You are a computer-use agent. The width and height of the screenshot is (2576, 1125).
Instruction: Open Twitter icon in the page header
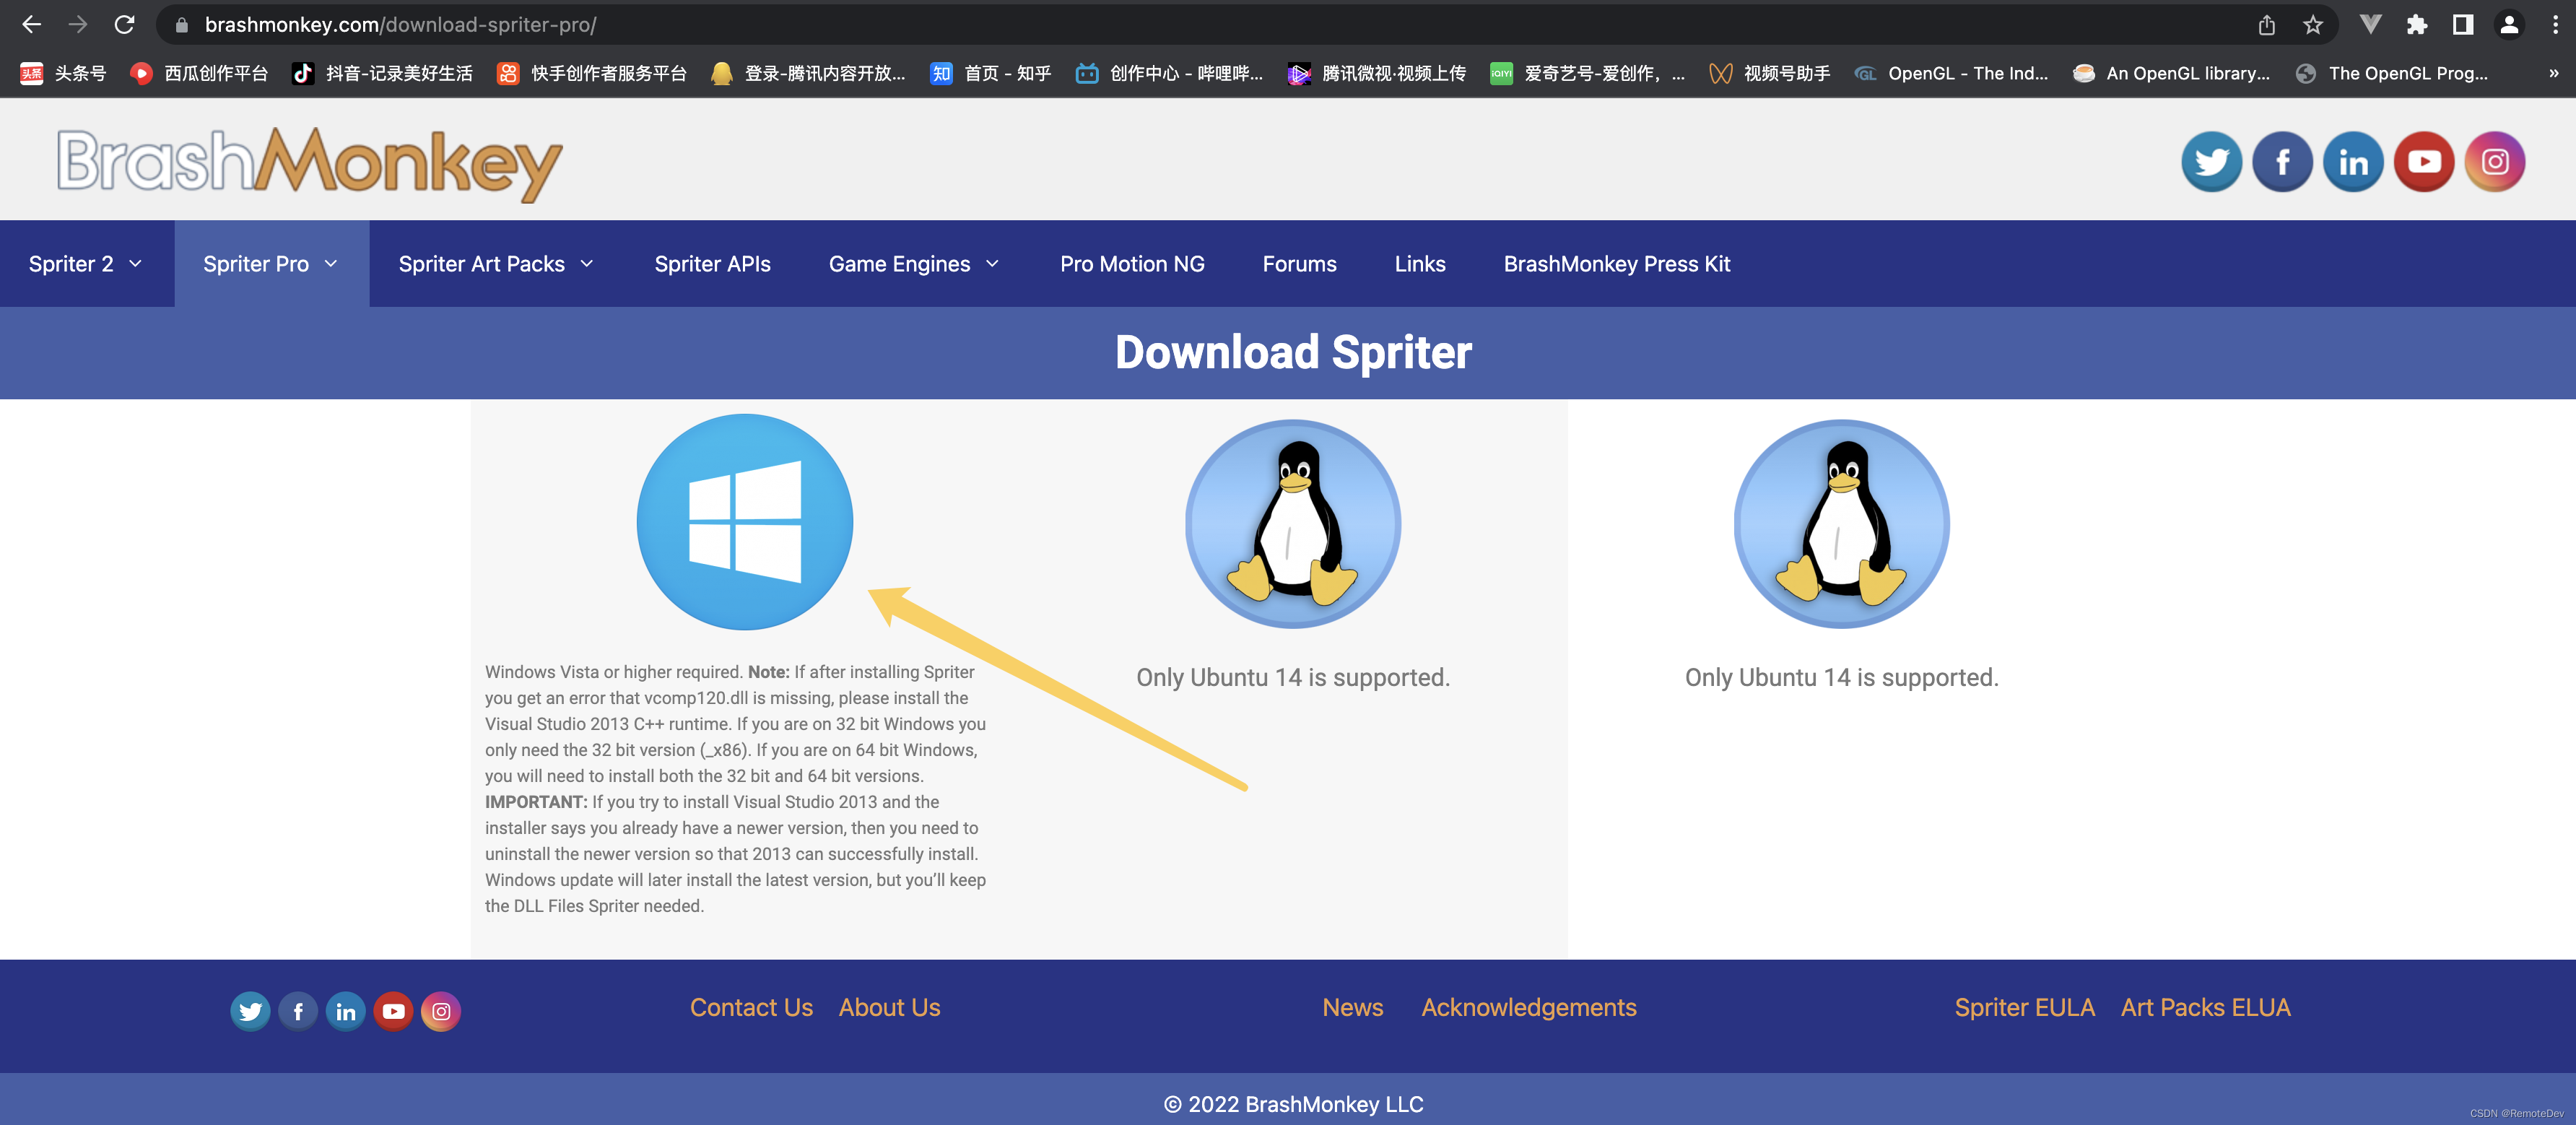pos(2211,161)
